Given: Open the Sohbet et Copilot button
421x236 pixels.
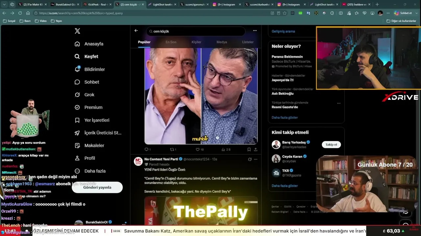Looking at the screenshot, I should tap(403, 13).
